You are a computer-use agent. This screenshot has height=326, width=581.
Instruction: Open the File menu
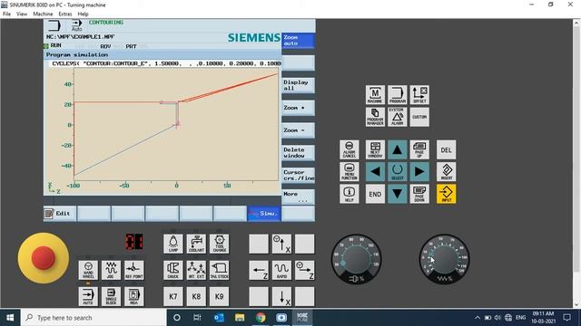click(x=6, y=14)
